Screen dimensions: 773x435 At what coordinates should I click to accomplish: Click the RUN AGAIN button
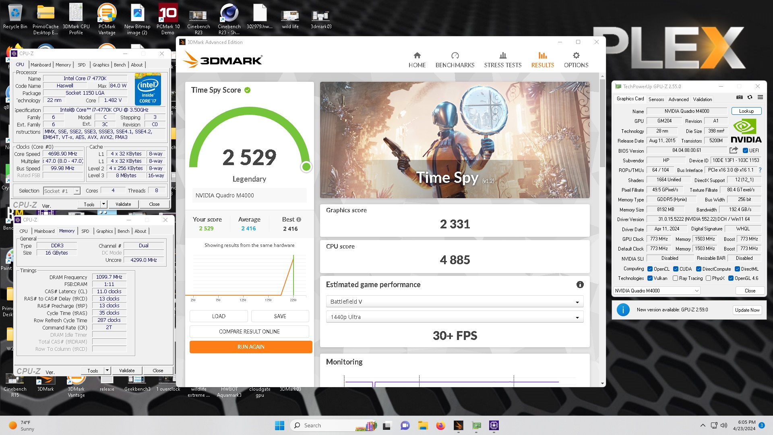click(x=251, y=347)
